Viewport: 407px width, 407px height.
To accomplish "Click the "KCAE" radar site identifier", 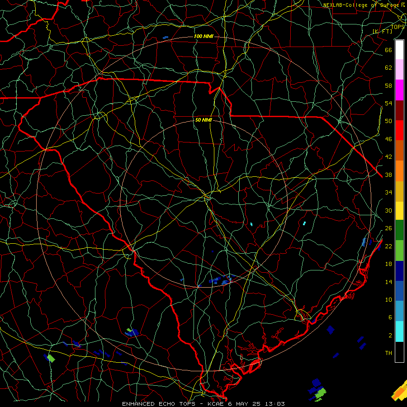I will (217, 404).
